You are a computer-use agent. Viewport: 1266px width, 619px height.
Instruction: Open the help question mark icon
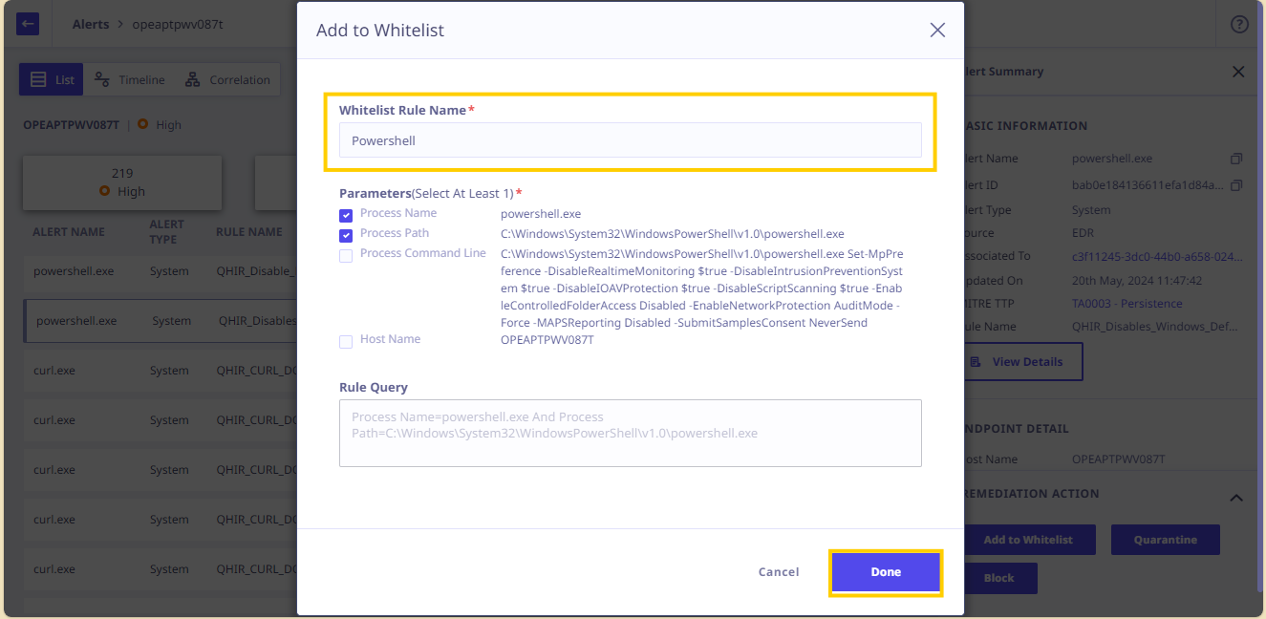point(1239,24)
